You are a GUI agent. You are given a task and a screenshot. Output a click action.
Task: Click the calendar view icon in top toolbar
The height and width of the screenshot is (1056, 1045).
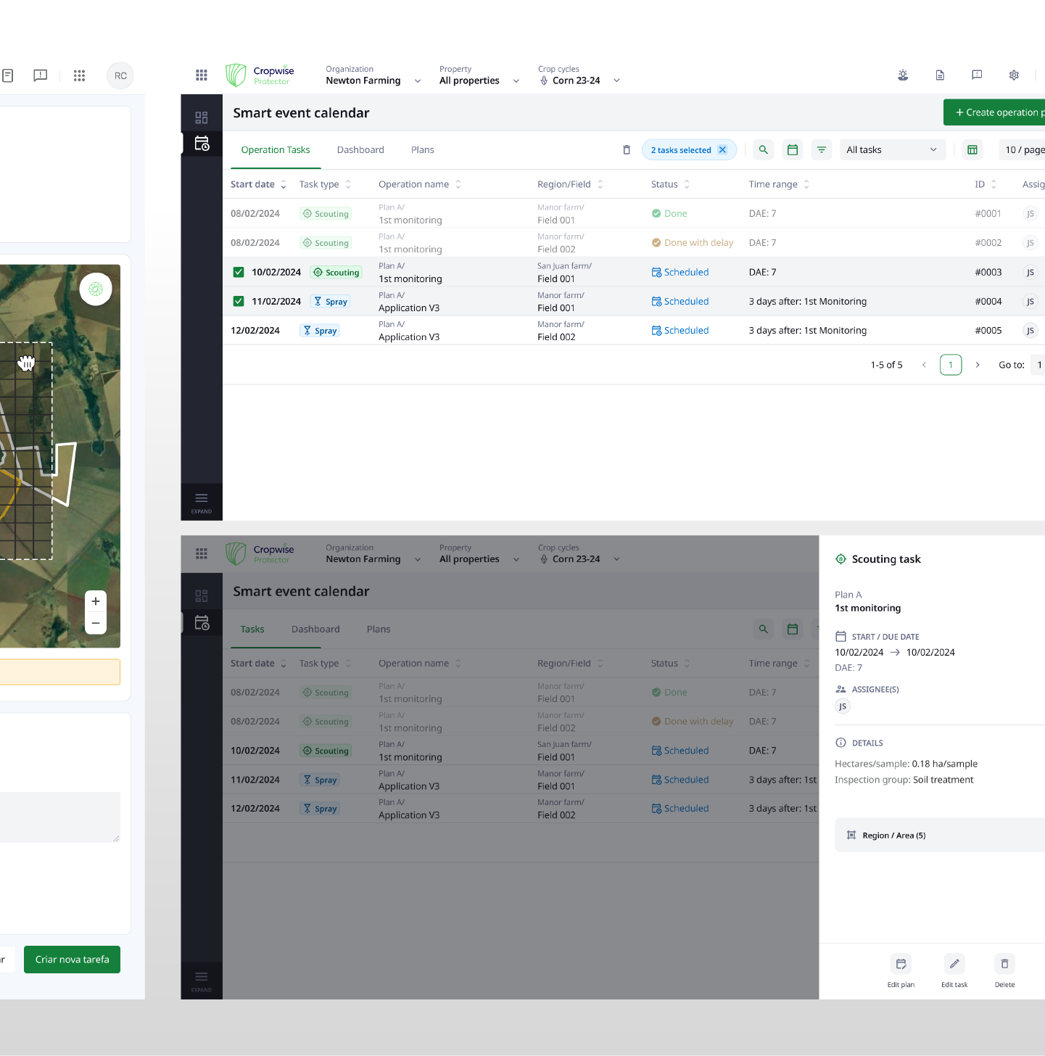(793, 150)
